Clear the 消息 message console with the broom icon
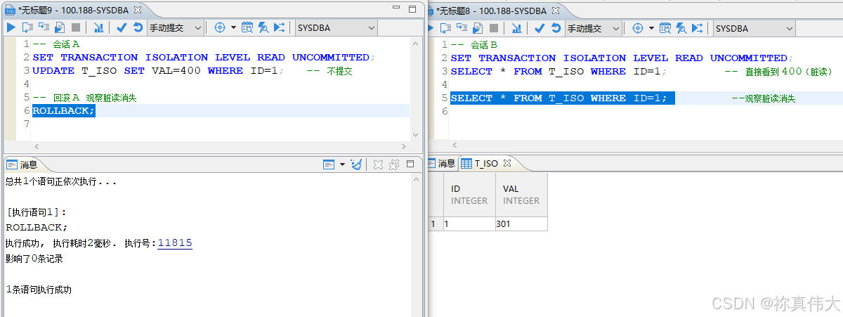Screen dimensions: 843x317 (x=357, y=164)
